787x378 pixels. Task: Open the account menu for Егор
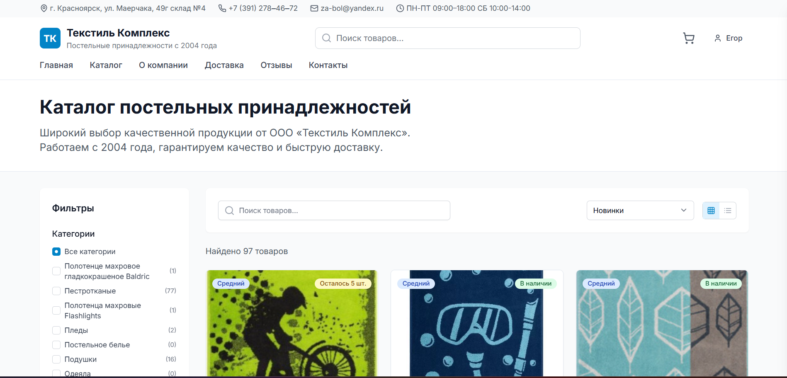(728, 38)
